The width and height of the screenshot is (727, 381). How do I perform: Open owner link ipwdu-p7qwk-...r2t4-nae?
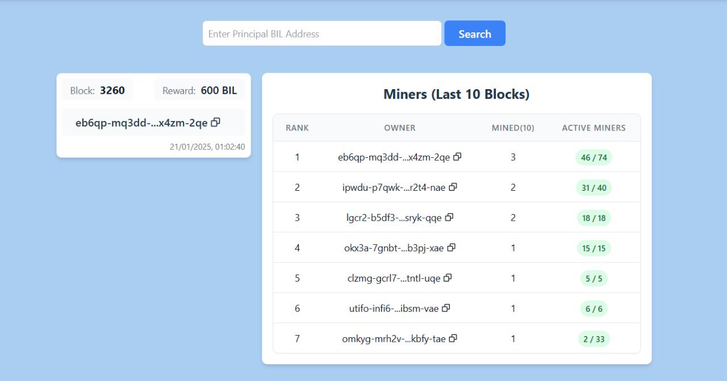[394, 187]
